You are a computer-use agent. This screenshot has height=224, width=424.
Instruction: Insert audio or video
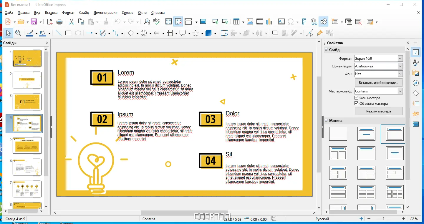(259, 21)
